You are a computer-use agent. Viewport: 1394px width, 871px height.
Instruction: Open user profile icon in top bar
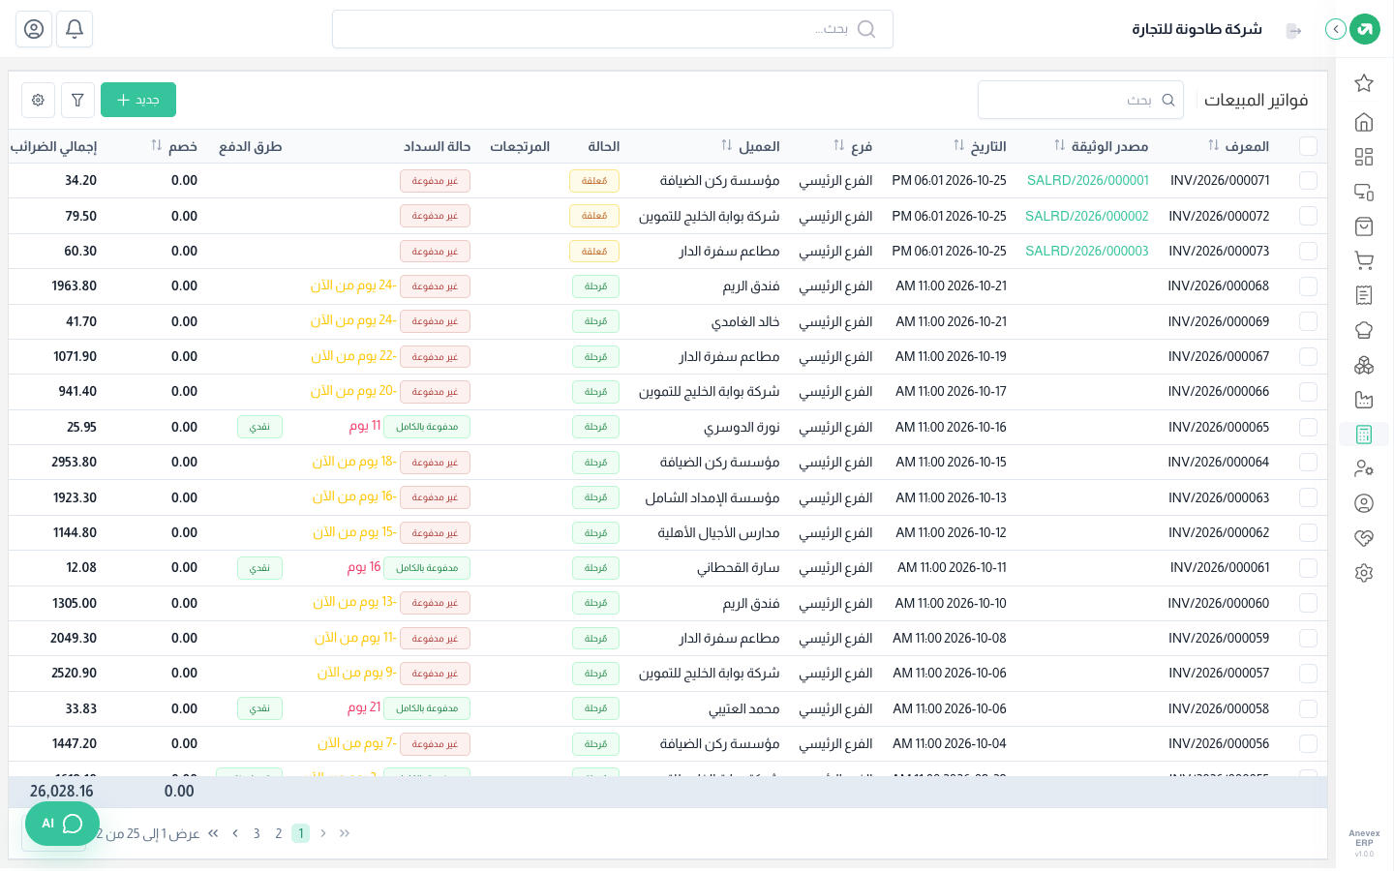pos(34,29)
